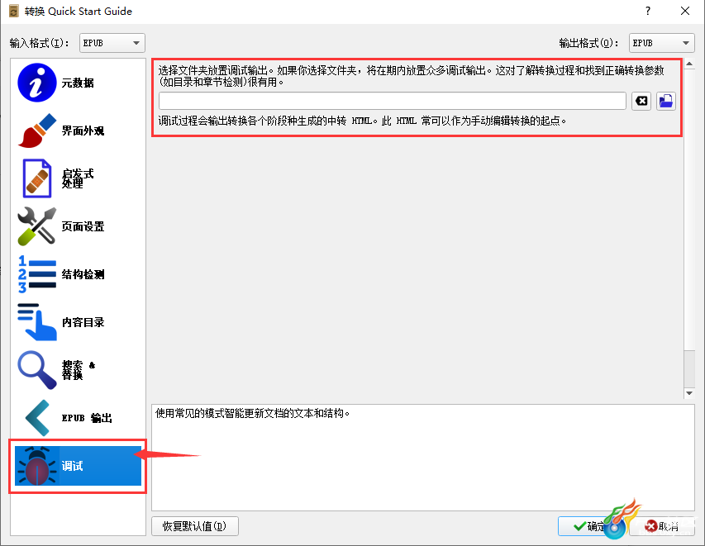Click the calibre app icon in title bar
Screen dimensions: 705x546
click(14, 11)
